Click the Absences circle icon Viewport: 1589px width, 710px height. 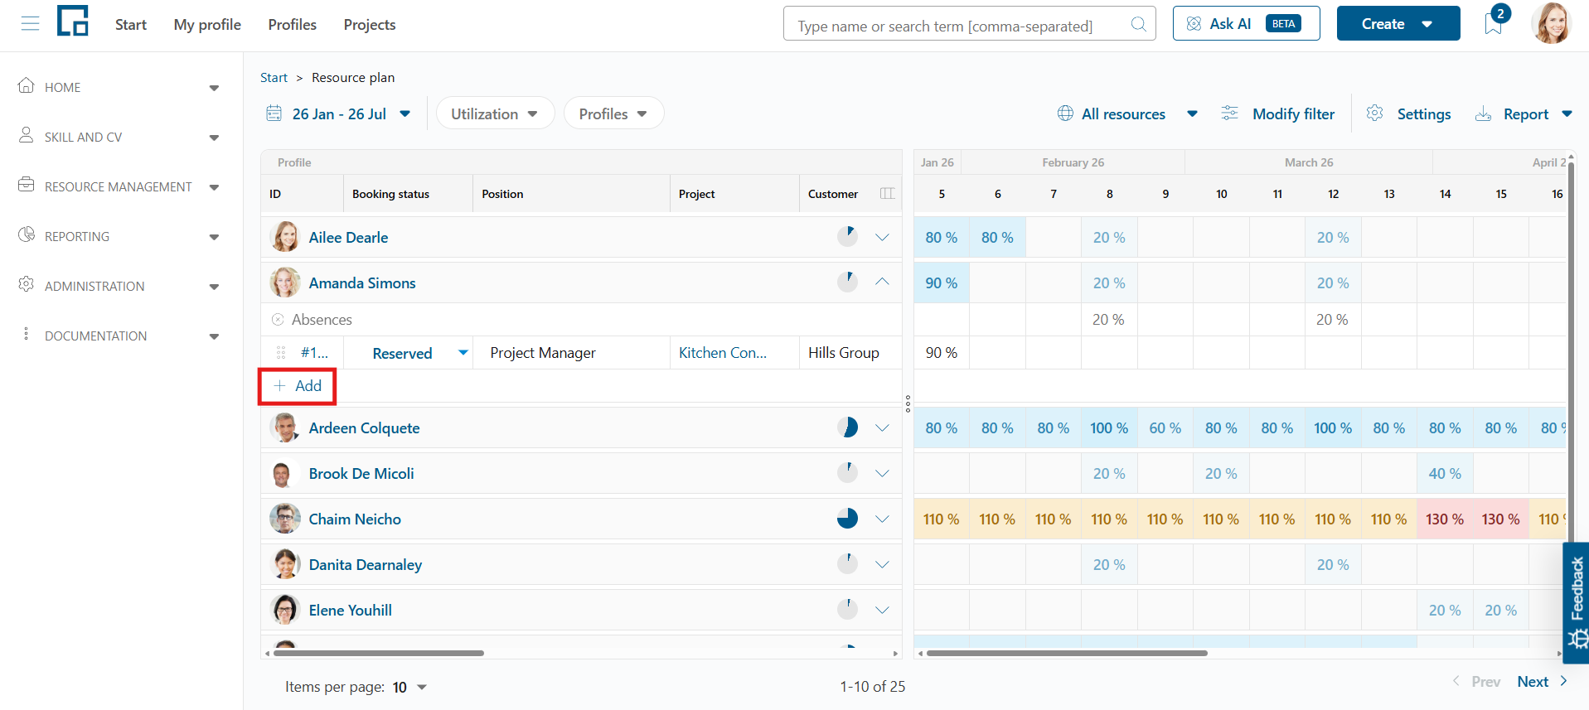(x=278, y=320)
